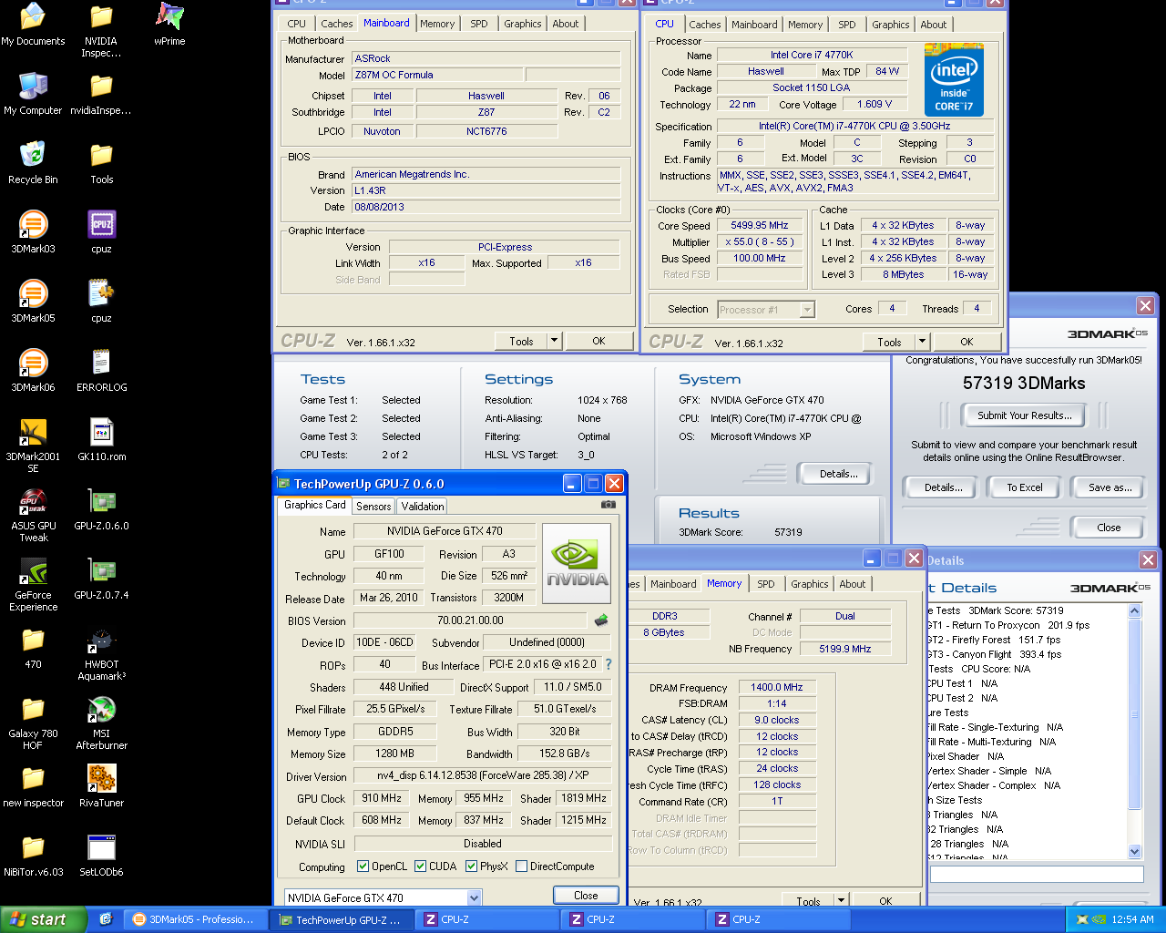Open wPrime desktop shortcut
This screenshot has height=933, width=1166.
point(169,23)
